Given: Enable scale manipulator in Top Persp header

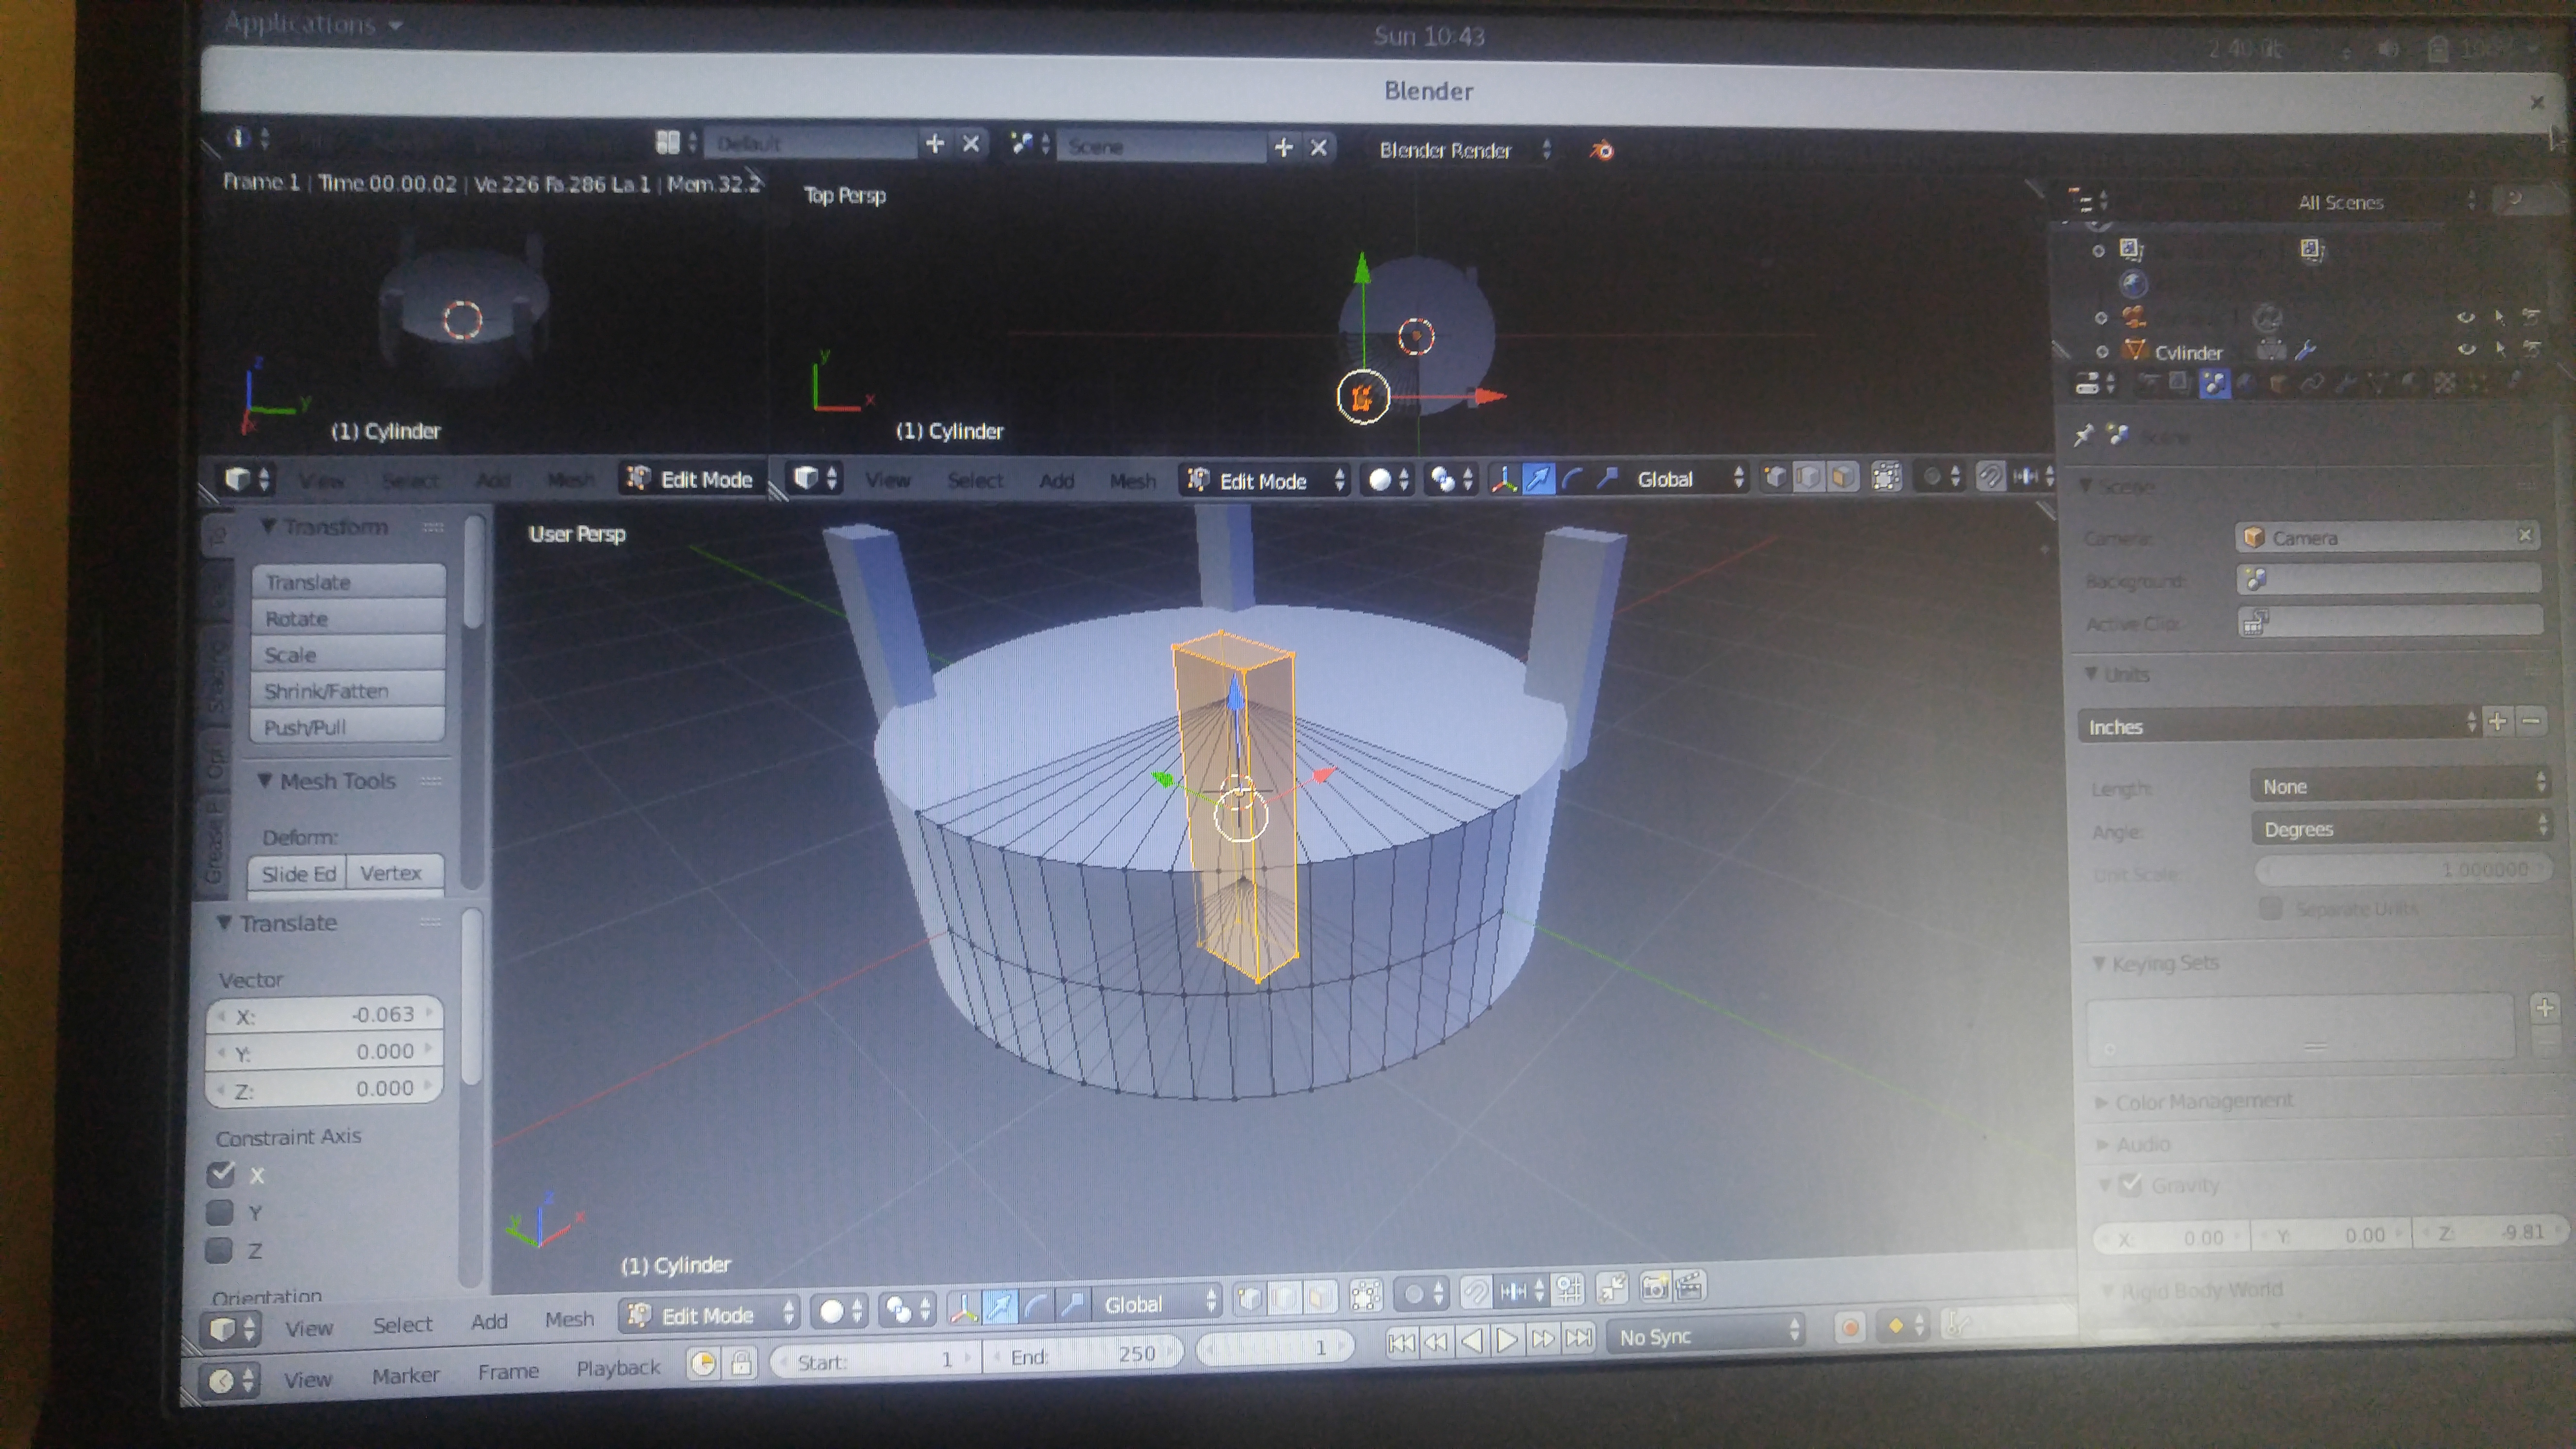Looking at the screenshot, I should [1606, 479].
